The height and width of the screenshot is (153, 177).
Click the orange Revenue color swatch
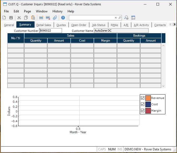point(148,98)
